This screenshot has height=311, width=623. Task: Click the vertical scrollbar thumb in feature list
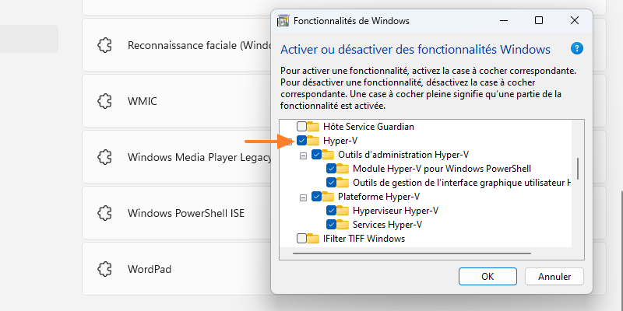[x=577, y=167]
